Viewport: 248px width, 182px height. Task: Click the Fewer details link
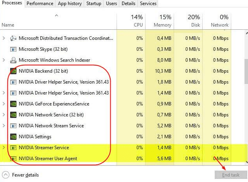click(x=25, y=175)
